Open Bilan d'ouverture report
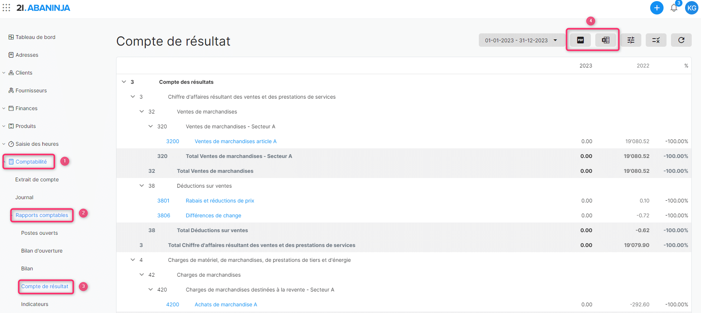 [42, 251]
